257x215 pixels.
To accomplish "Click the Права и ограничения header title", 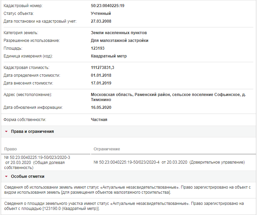I will point(32,132).
